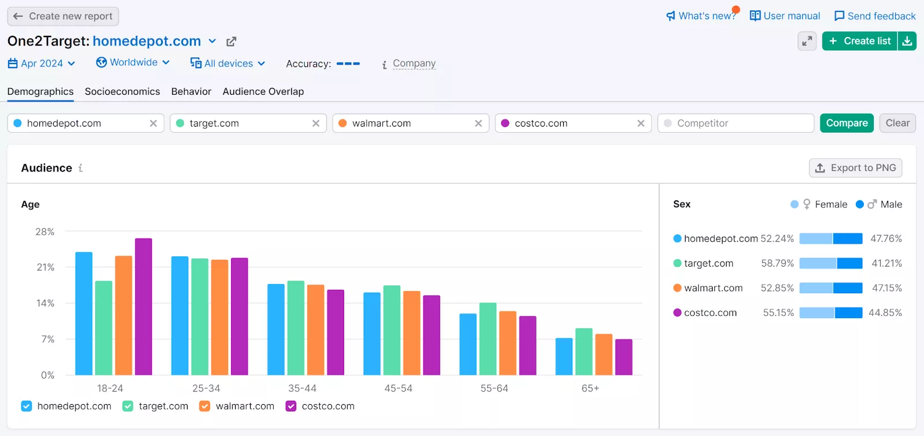Click the walmart.com sex ratio bar
Viewport: 924px width, 436px height.
[831, 288]
